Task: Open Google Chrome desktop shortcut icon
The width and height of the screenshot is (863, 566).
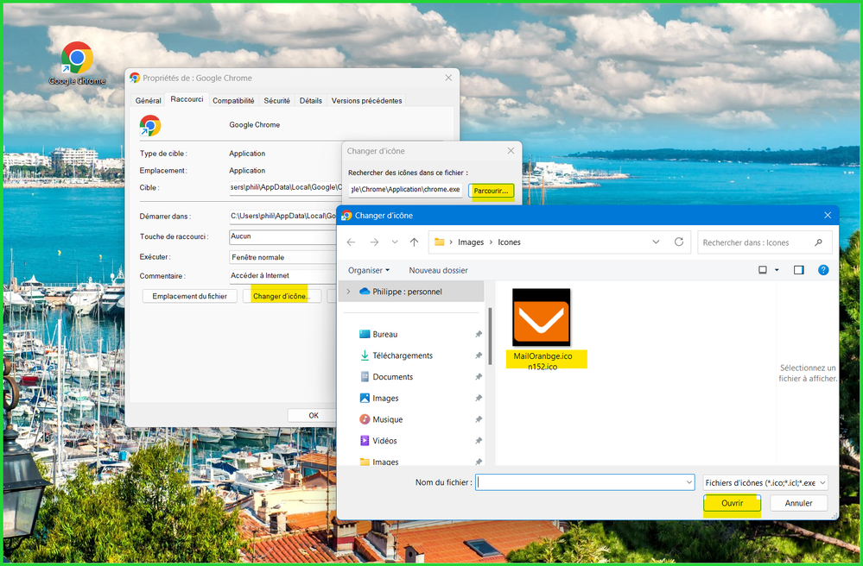Action: 77,60
